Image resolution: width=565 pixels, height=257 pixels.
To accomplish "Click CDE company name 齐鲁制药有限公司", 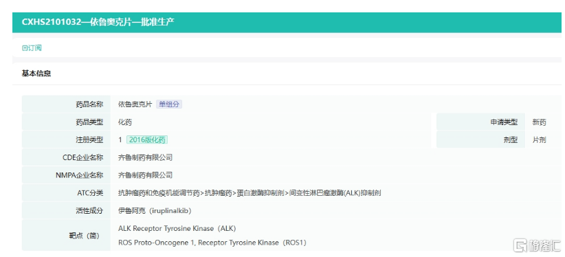I will point(145,157).
